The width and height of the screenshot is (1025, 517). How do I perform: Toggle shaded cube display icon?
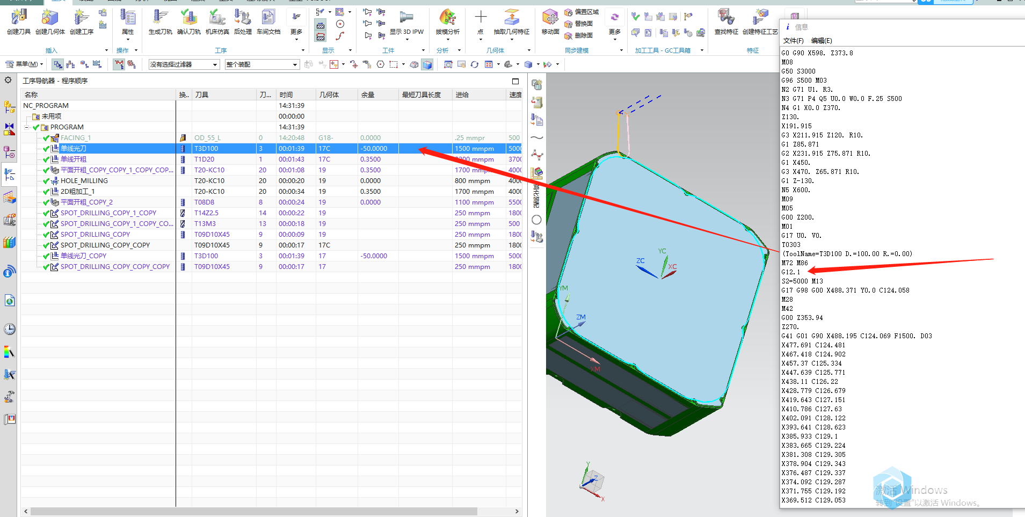click(x=427, y=64)
